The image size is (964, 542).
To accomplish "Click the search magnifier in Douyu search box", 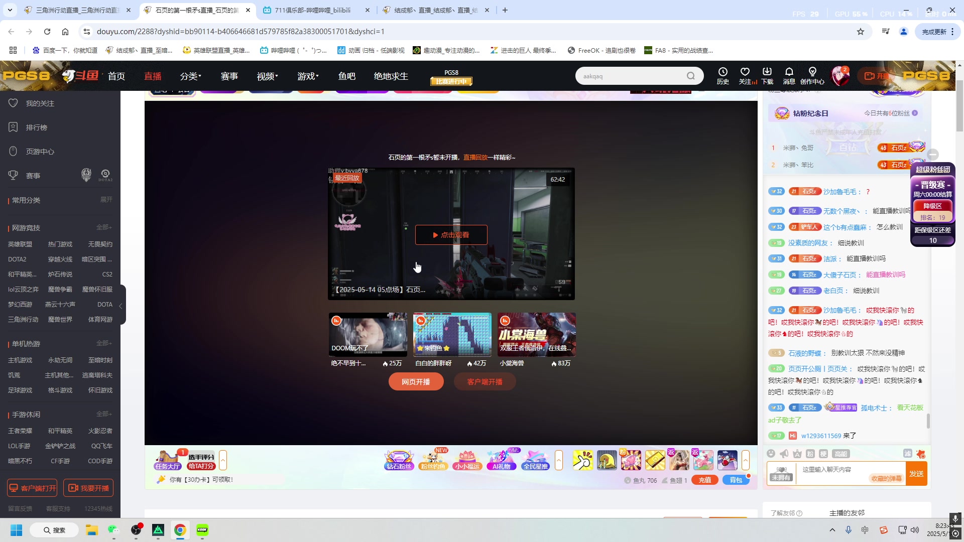I will [x=691, y=76].
